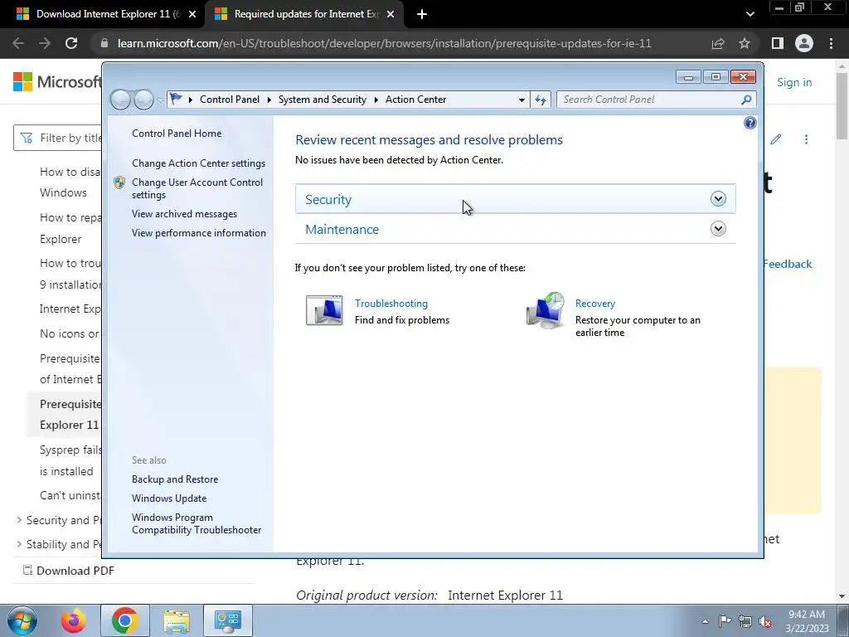Switch to Chrome in the taskbar
The height and width of the screenshot is (637, 849).
click(125, 620)
